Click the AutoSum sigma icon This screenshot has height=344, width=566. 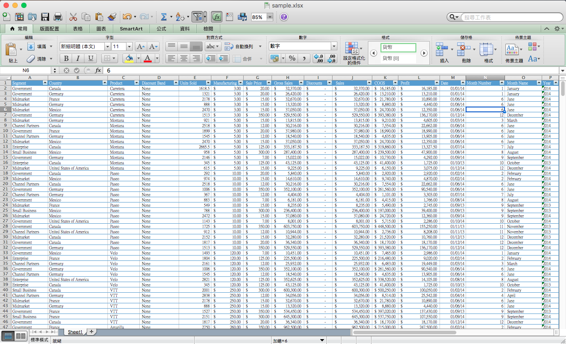(164, 17)
